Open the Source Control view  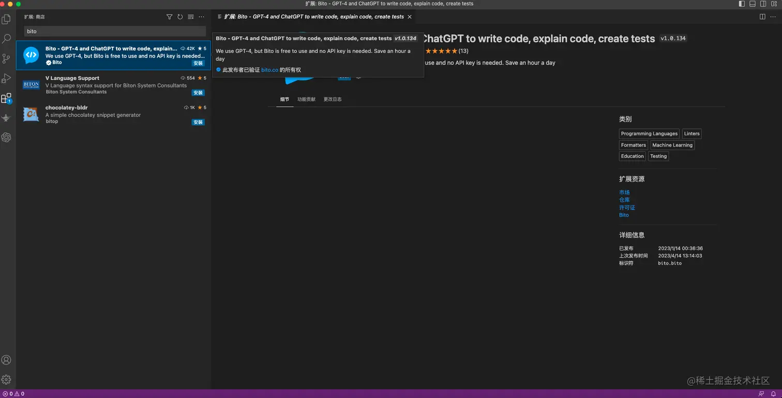tap(6, 58)
